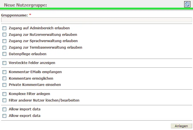Enable Komplexe Filter anlegen
The image size is (193, 130).
click(5, 94)
